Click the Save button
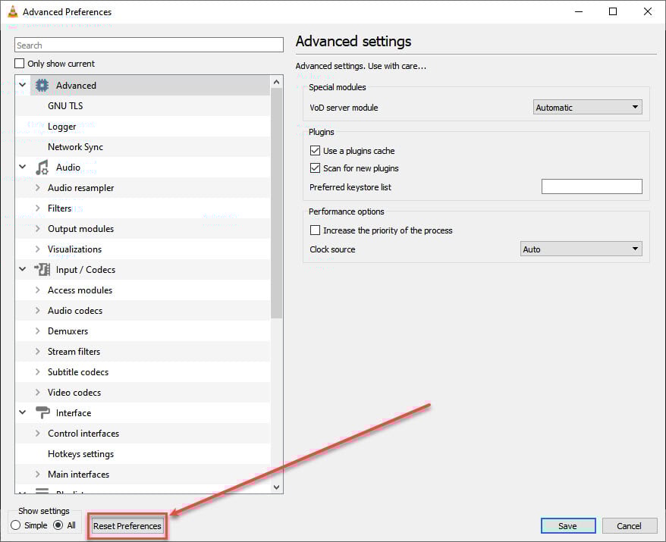Screen dimensions: 666x542 tap(568, 525)
